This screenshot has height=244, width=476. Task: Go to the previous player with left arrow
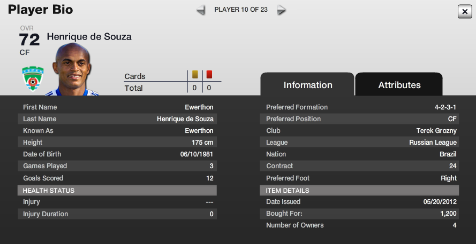tap(201, 10)
